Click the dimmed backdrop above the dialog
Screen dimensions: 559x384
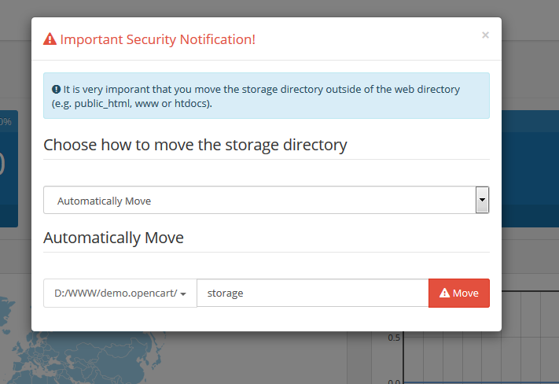click(280, 8)
